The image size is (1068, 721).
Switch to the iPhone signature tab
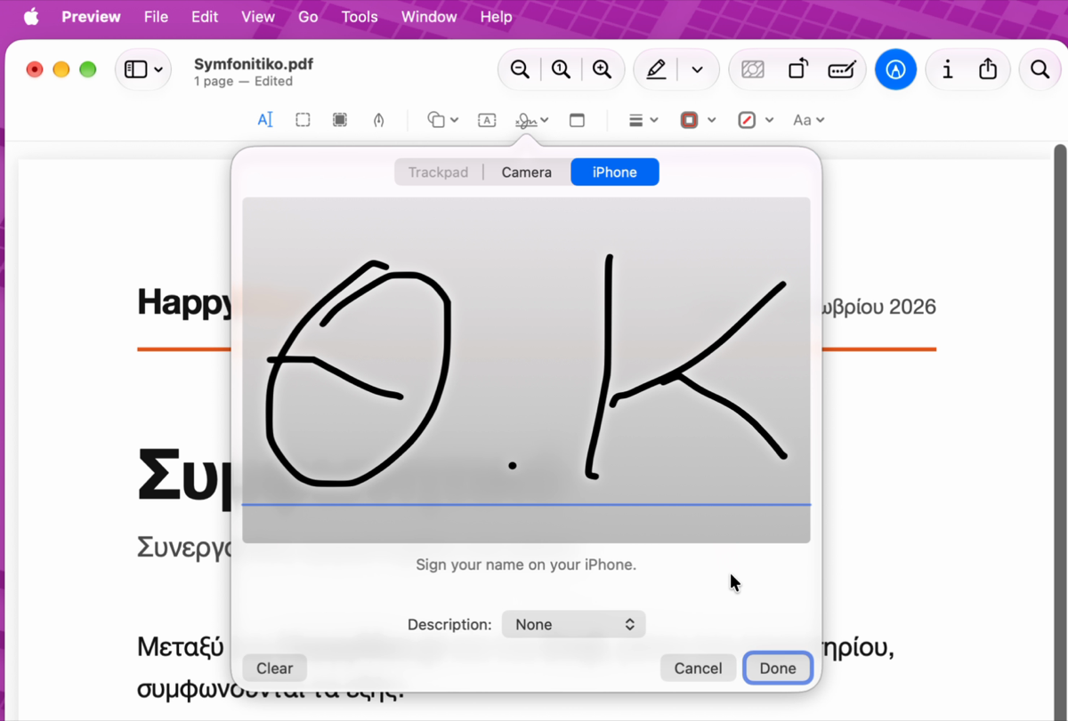point(615,172)
